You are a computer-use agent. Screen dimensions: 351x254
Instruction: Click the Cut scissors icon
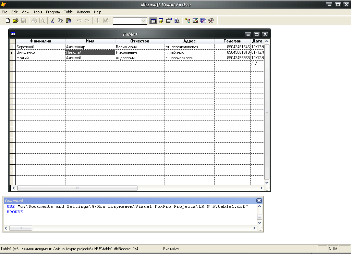[x=52, y=21]
